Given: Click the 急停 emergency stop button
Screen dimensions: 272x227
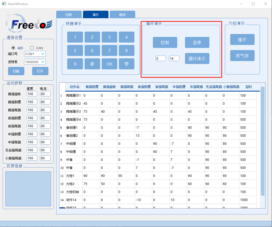Looking at the screenshot, I should [x=197, y=43].
